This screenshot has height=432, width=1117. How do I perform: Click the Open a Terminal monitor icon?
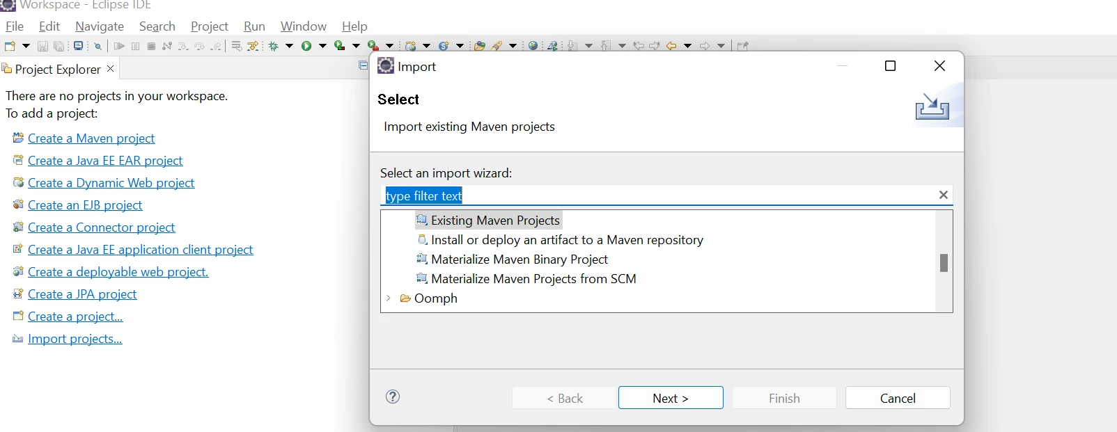click(79, 46)
